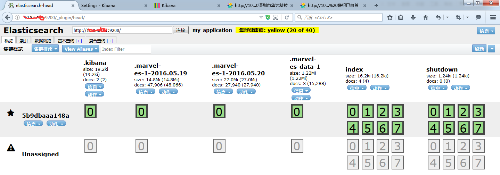Select green shard 0 of .kibana
Image resolution: width=500 pixels, height=175 pixels.
90,111
